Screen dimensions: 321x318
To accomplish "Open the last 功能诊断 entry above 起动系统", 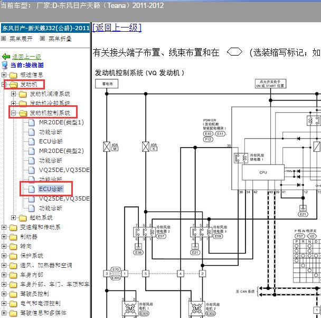I will (51, 208).
